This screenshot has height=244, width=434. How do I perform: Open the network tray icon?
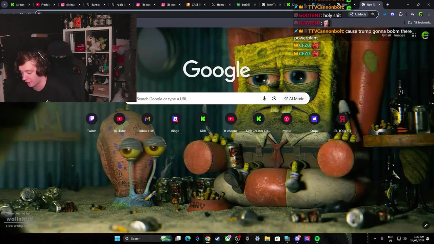399,239
